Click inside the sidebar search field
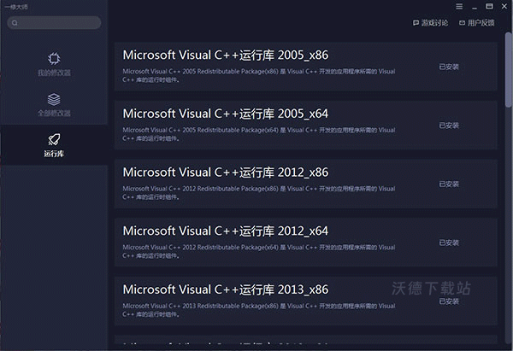 54,23
